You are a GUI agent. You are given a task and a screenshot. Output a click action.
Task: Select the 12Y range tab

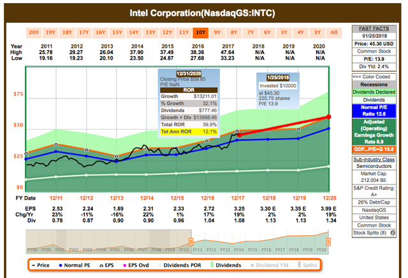[x=167, y=32]
